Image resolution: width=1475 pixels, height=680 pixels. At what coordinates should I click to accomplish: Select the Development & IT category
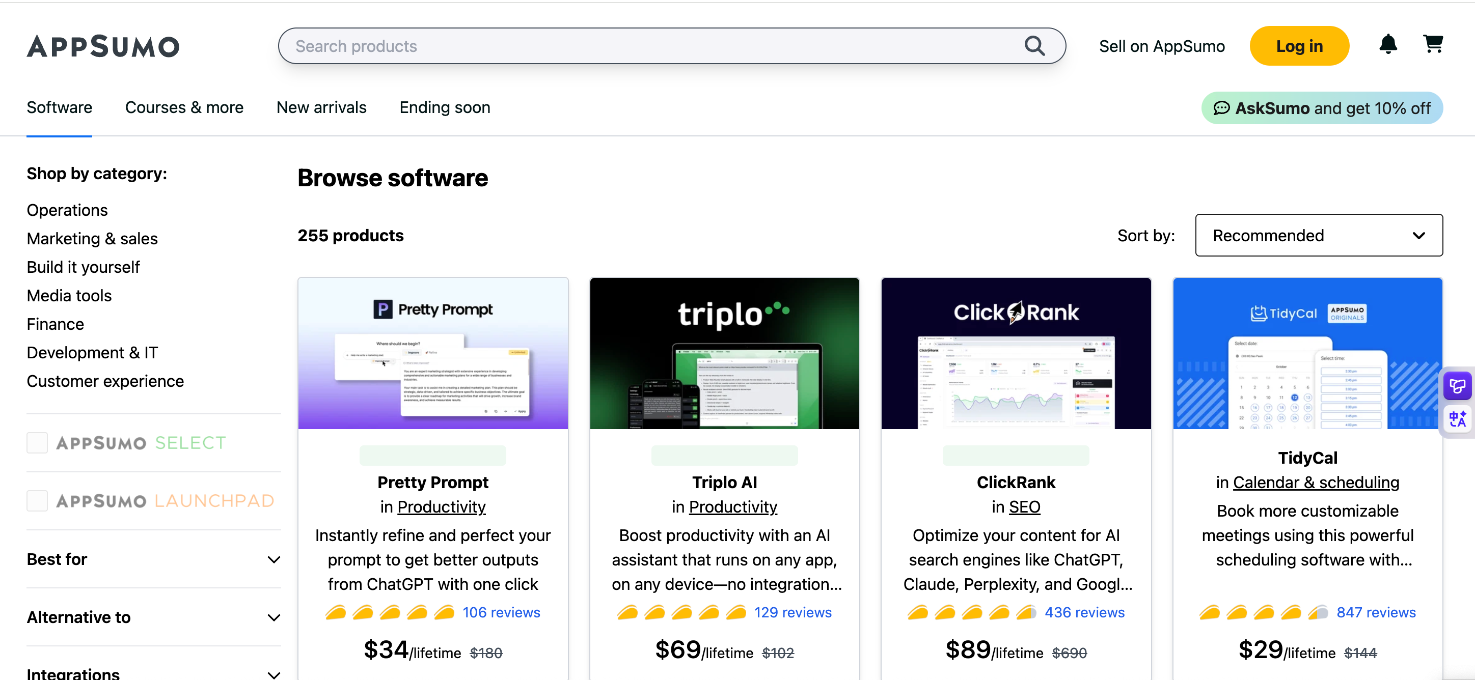(x=92, y=353)
